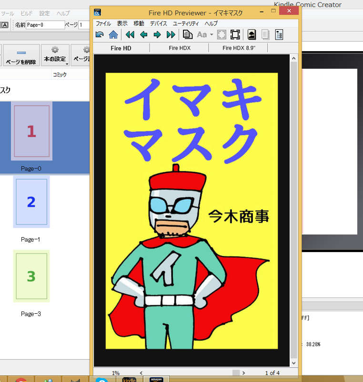Viewport: 363px width, 382px height.
Task: Jump to first page with double-left arrow
Action: (x=130, y=34)
